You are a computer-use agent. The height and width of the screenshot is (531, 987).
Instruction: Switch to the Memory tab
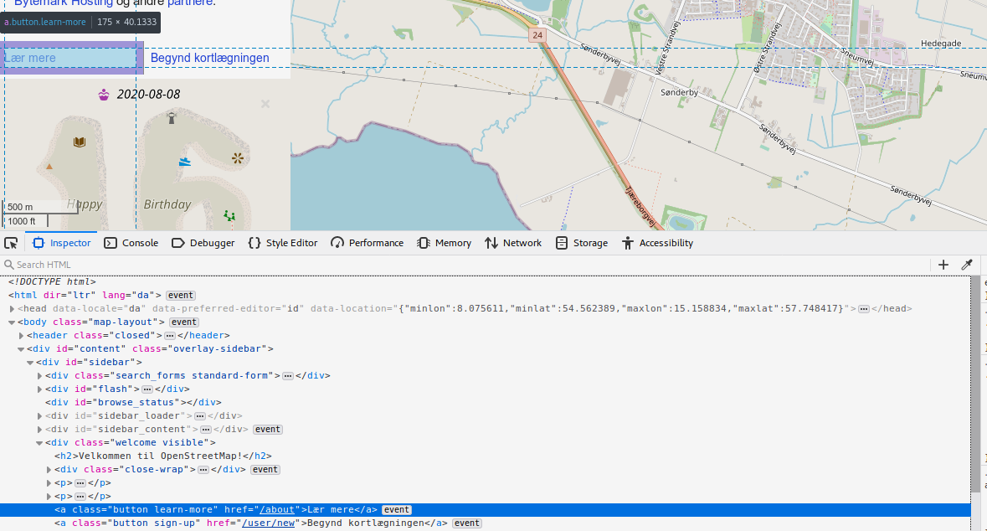pos(444,243)
